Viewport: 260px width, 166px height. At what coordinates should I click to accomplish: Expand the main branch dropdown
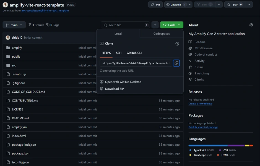pos(14,25)
